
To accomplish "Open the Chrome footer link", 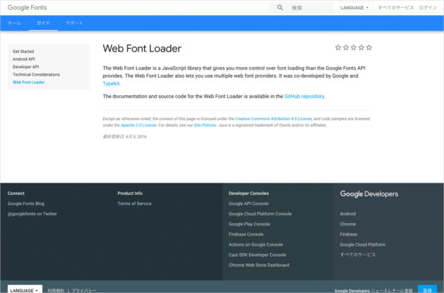I will coord(348,224).
